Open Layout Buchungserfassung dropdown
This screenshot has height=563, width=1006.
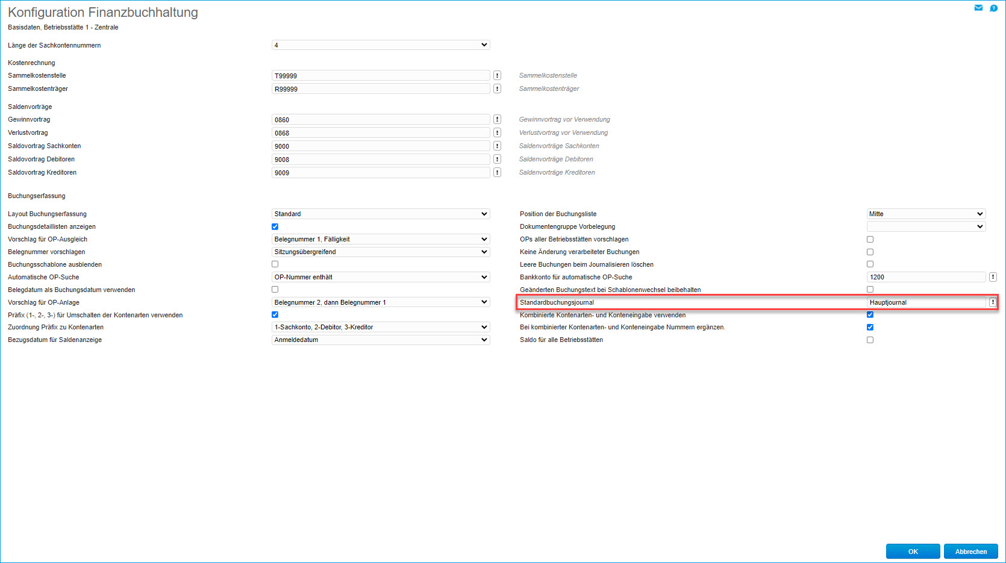point(381,214)
